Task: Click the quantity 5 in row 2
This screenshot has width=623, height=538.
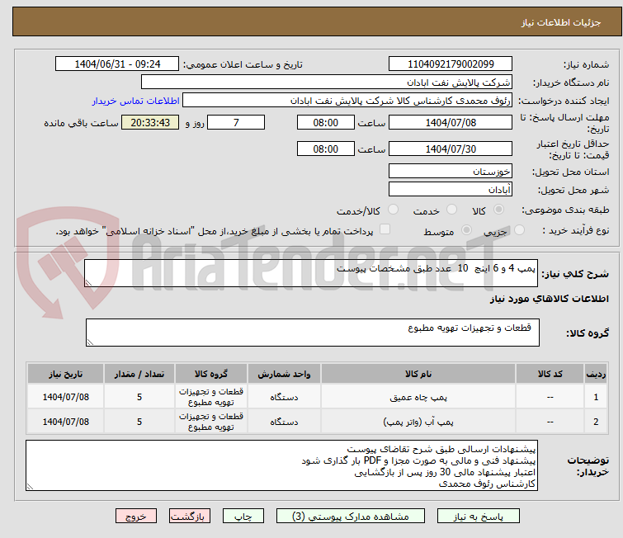Action: pos(139,422)
